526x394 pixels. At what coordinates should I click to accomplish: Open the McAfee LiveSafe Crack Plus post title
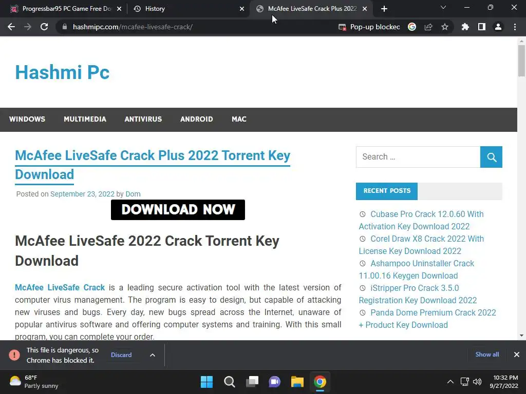click(x=153, y=165)
